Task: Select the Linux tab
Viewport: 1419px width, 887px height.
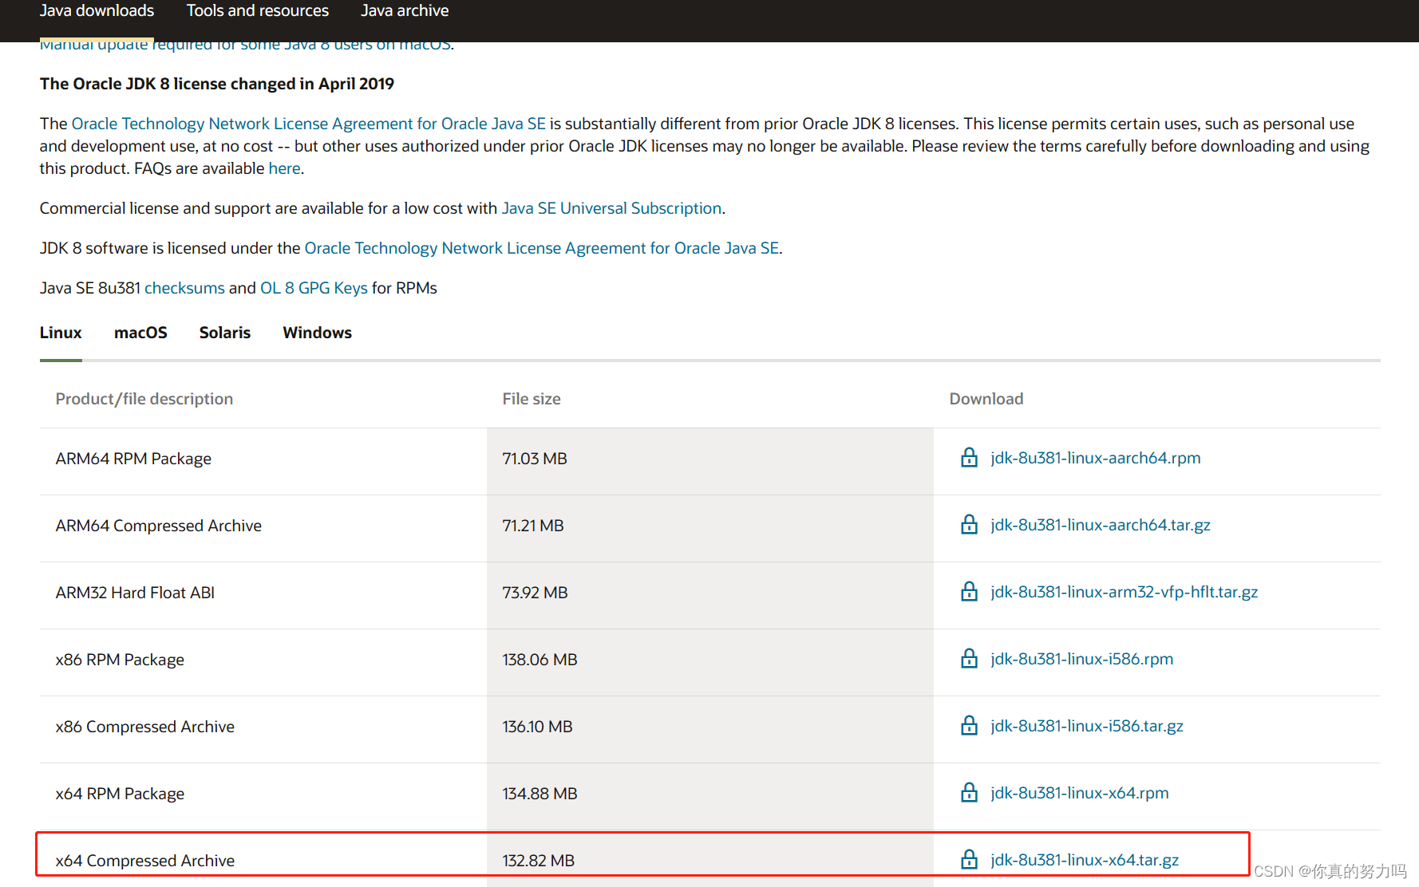Action: [x=61, y=333]
